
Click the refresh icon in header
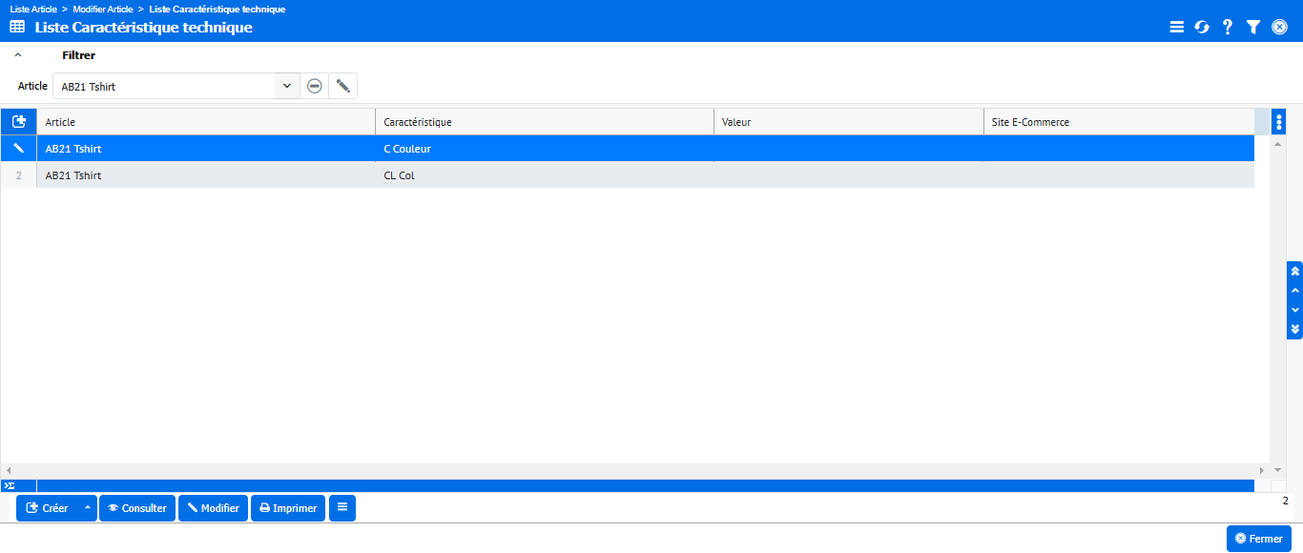tap(1202, 28)
